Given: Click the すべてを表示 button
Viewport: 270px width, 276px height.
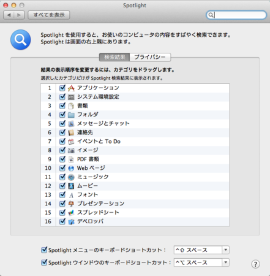Looking at the screenshot, I should click(49, 15).
